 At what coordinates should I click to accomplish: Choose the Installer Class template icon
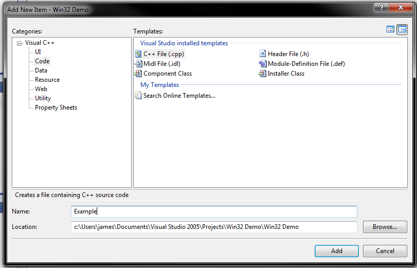click(x=263, y=74)
